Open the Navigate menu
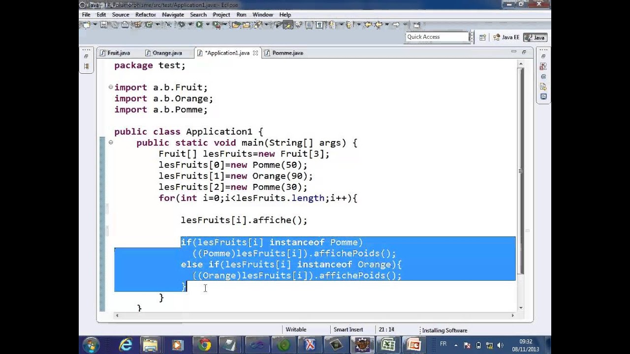Viewport: 630px width, 354px height. tap(173, 15)
